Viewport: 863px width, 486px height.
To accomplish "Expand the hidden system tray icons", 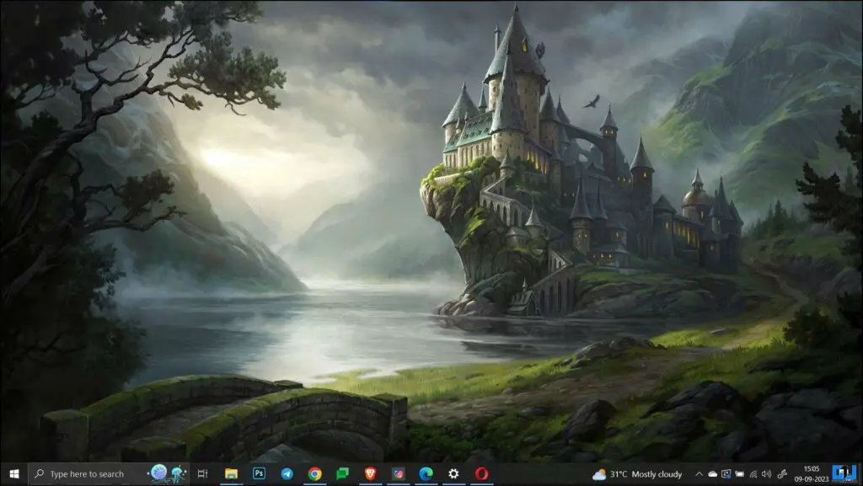I will [699, 474].
